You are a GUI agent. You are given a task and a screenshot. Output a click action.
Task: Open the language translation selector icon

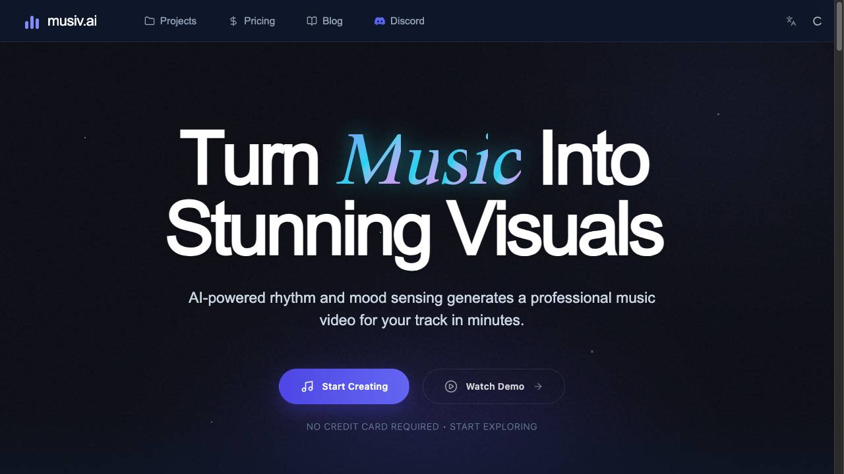coord(791,21)
